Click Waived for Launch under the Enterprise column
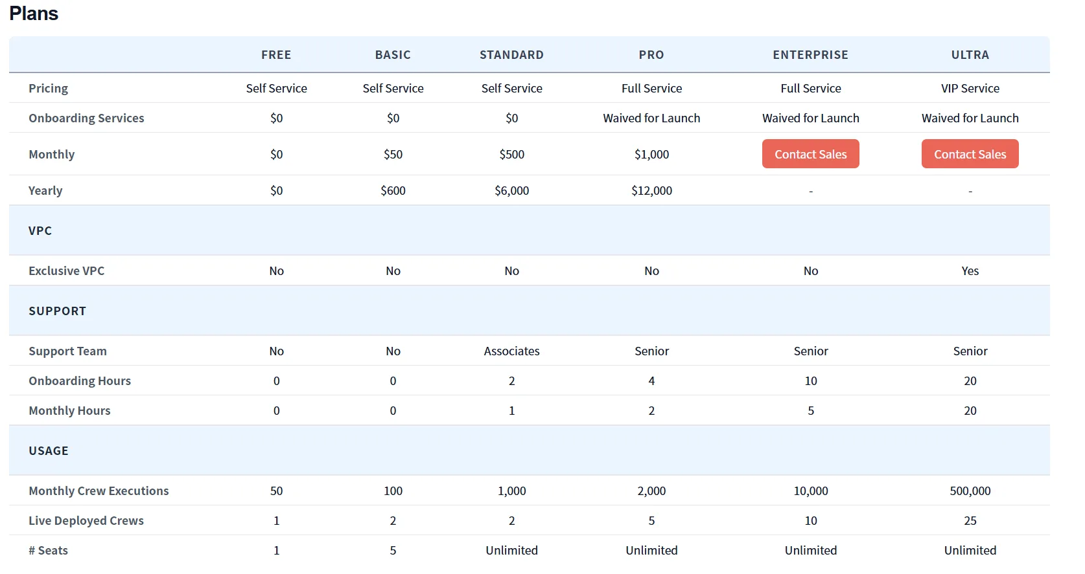Screen dimensions: 1085x574 [810, 118]
